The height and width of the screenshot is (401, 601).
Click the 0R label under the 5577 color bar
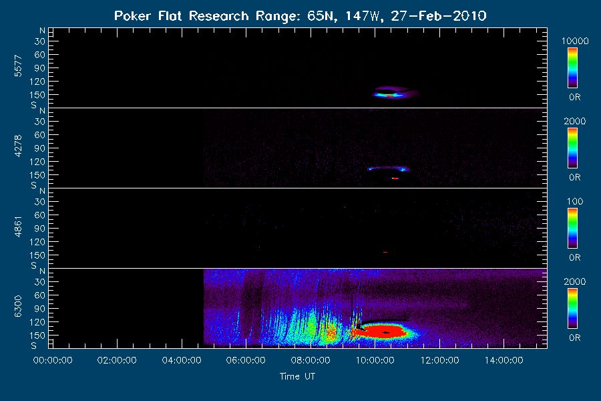click(x=574, y=98)
